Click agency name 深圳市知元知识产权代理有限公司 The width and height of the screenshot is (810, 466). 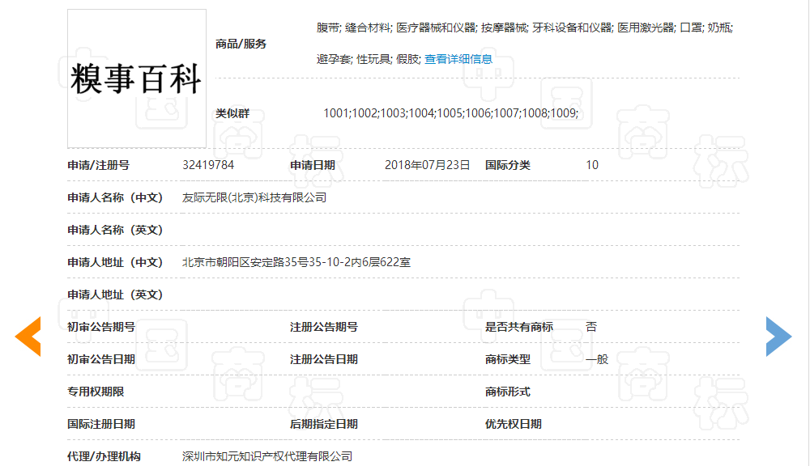(x=266, y=455)
